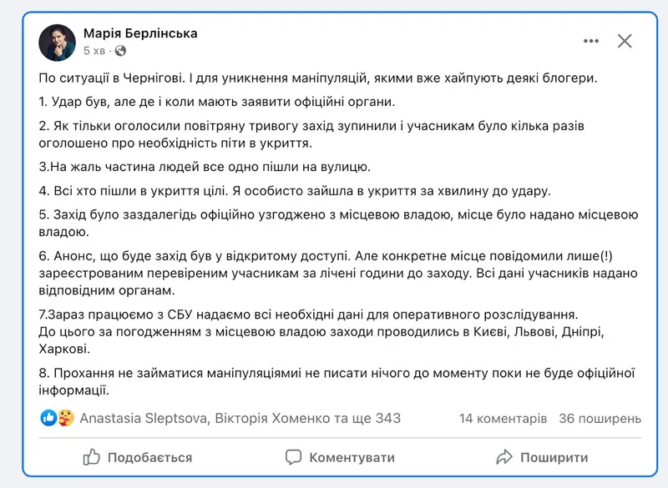Close the post with the X
The width and height of the screenshot is (668, 488).
click(x=625, y=41)
